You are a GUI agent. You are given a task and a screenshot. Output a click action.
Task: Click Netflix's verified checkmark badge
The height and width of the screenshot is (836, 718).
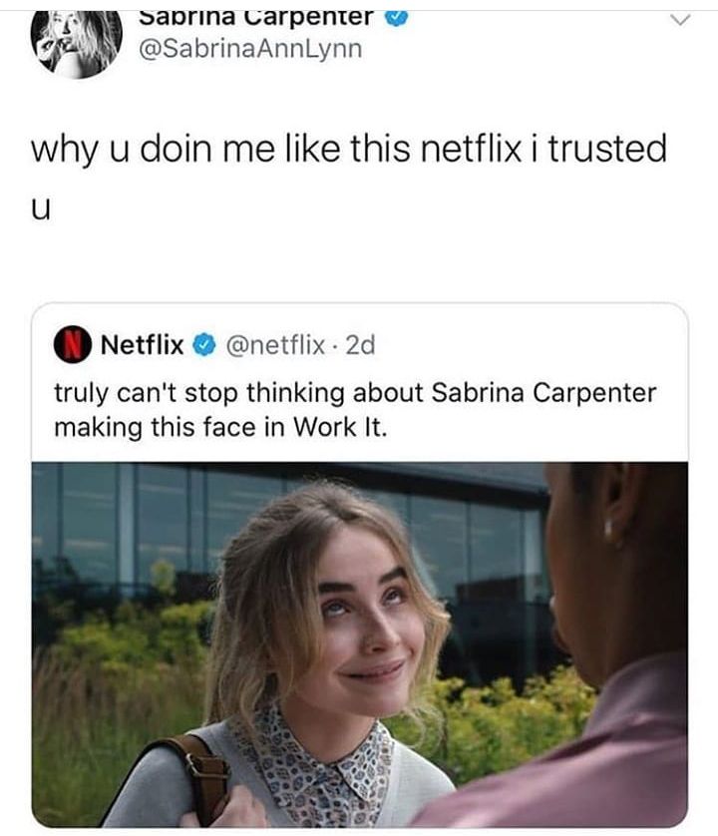pos(203,345)
